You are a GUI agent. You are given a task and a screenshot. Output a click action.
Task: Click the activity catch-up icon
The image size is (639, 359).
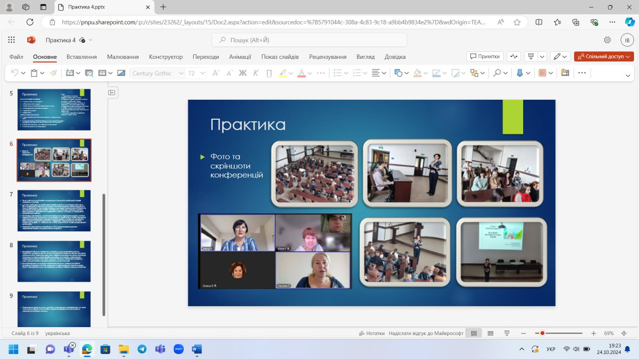[514, 56]
